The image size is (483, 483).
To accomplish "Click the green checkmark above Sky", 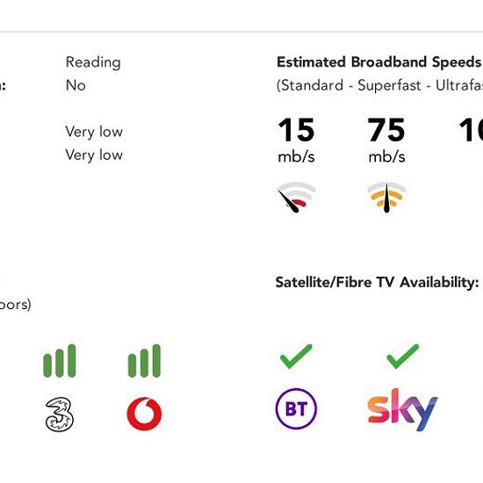I will (x=402, y=357).
